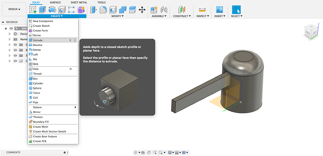Collapse the BROWSER panel double arrow
323x156 pixels.
tap(3, 22)
